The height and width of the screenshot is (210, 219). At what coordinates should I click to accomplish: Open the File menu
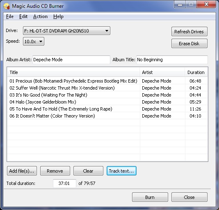[10, 16]
